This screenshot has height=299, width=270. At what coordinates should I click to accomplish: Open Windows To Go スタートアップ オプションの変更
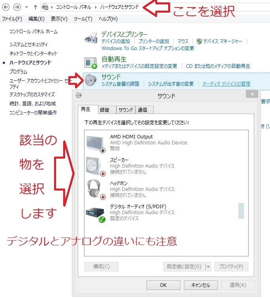click(148, 48)
